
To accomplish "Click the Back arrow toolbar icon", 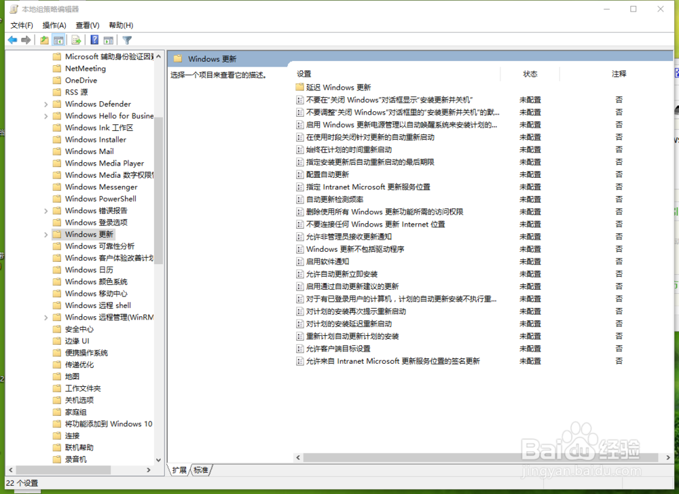I will point(12,40).
